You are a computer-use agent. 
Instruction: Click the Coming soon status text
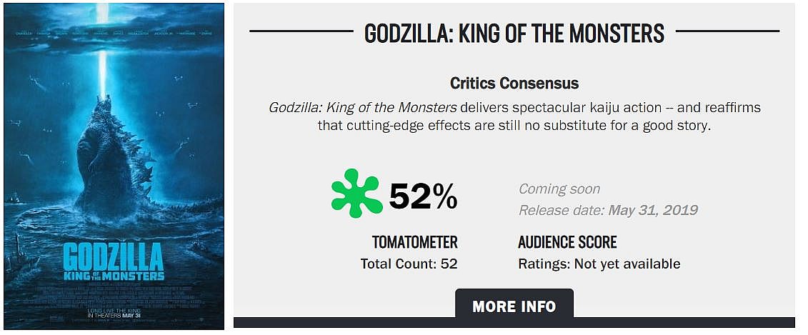tap(559, 189)
